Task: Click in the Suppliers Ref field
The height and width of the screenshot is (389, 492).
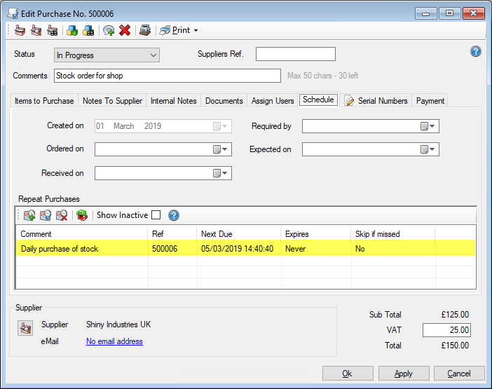Action: click(x=295, y=55)
